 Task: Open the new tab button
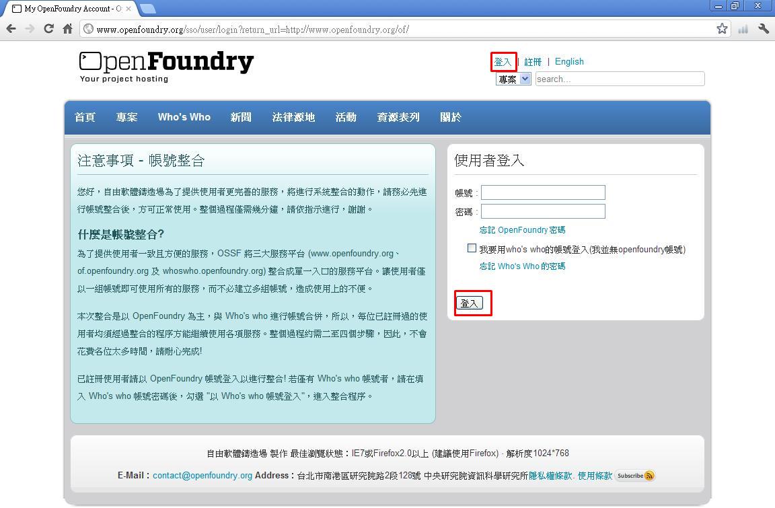coord(147,8)
